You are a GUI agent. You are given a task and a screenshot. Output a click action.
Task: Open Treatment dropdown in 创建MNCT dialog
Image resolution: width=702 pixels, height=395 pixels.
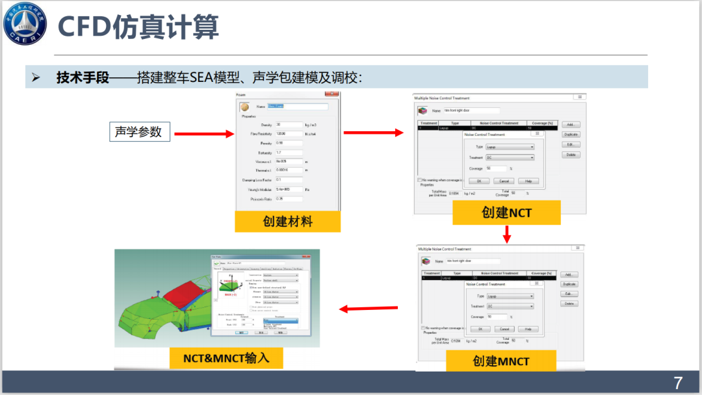pyautogui.click(x=510, y=306)
